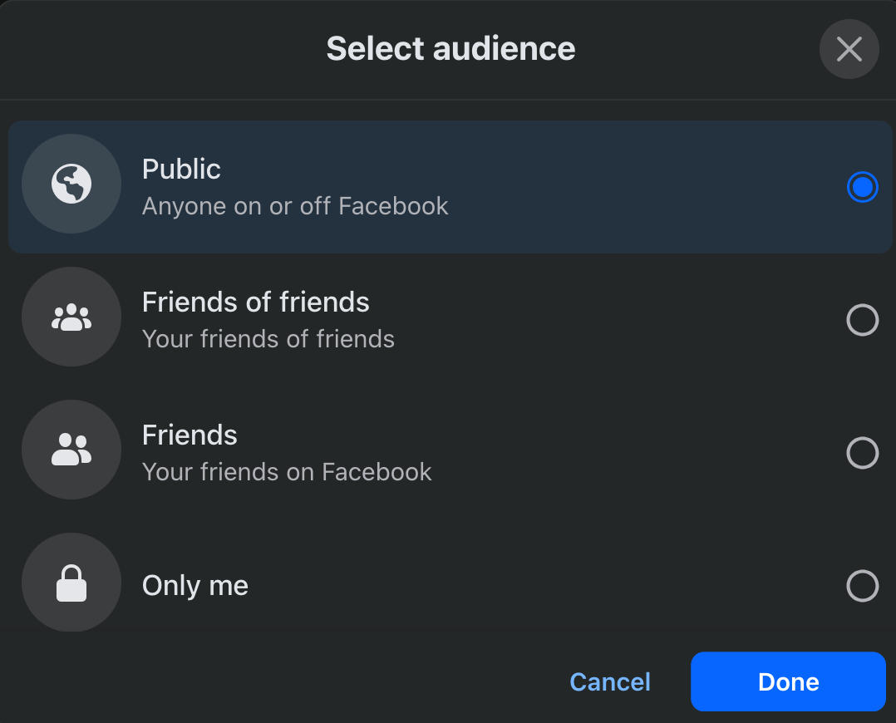Click the Friends option title

190,435
